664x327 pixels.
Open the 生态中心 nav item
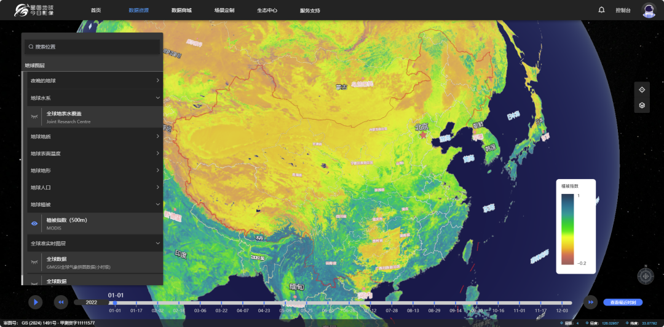click(267, 10)
